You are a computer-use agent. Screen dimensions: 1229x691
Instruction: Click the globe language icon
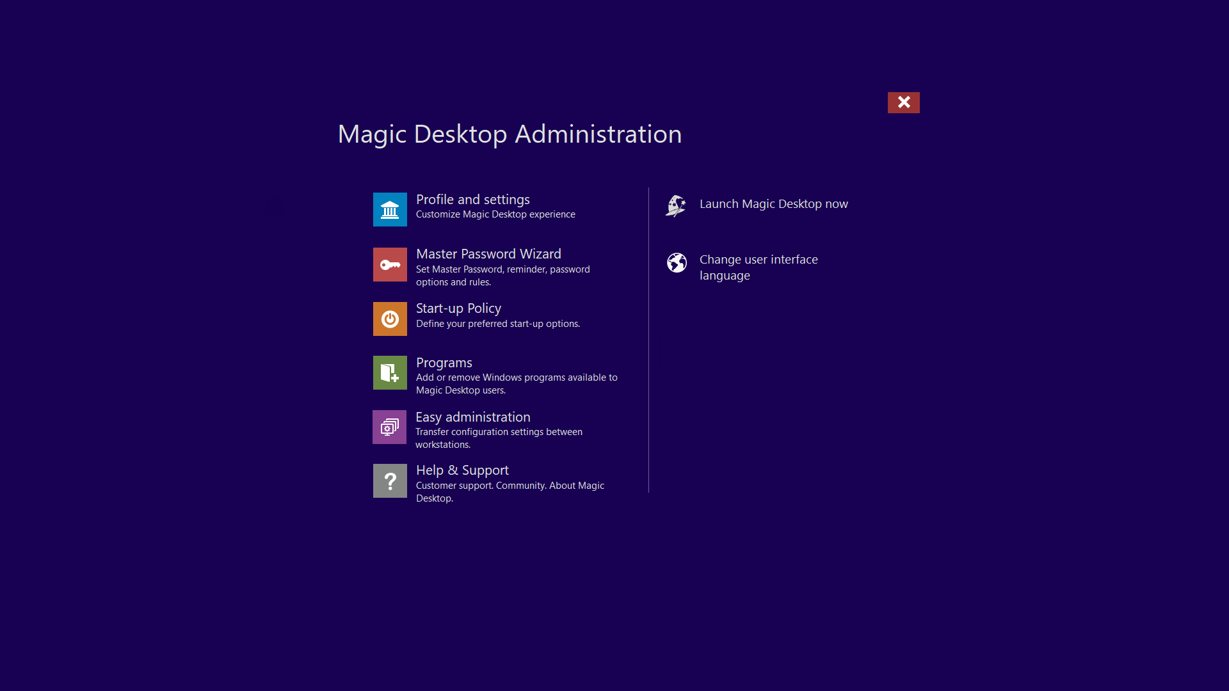pyautogui.click(x=677, y=262)
